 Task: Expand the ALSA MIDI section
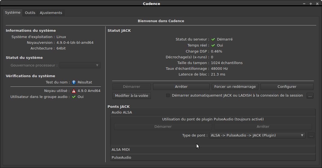pyautogui.click(x=213, y=150)
